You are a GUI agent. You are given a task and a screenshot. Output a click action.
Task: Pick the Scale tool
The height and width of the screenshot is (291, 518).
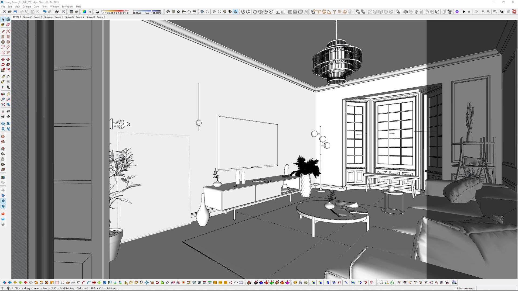click(3, 70)
